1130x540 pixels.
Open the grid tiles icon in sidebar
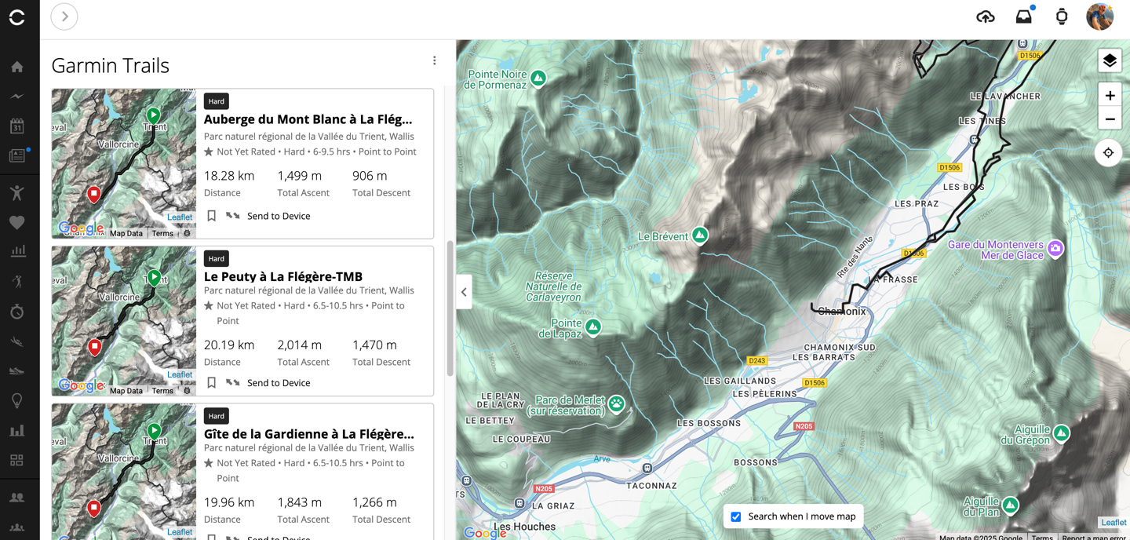pyautogui.click(x=17, y=460)
